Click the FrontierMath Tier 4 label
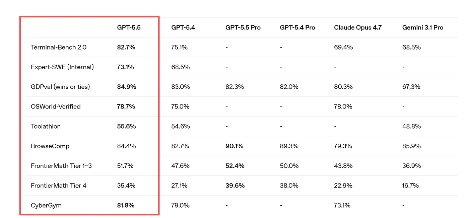 [x=59, y=186]
